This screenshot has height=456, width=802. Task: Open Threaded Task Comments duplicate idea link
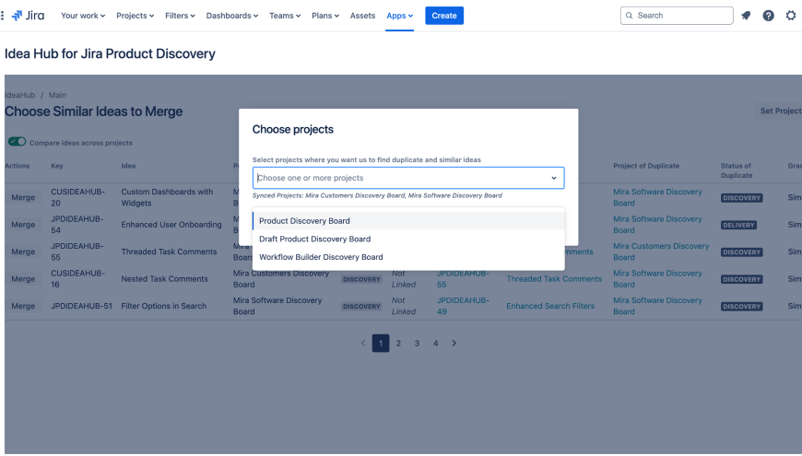[x=554, y=278]
